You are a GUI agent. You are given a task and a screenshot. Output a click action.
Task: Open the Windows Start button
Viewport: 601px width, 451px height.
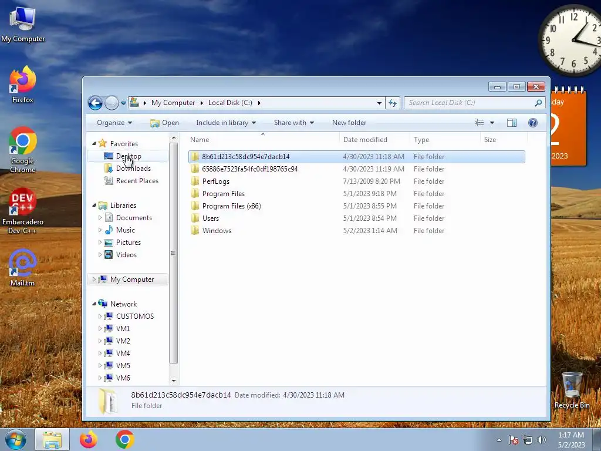click(16, 439)
